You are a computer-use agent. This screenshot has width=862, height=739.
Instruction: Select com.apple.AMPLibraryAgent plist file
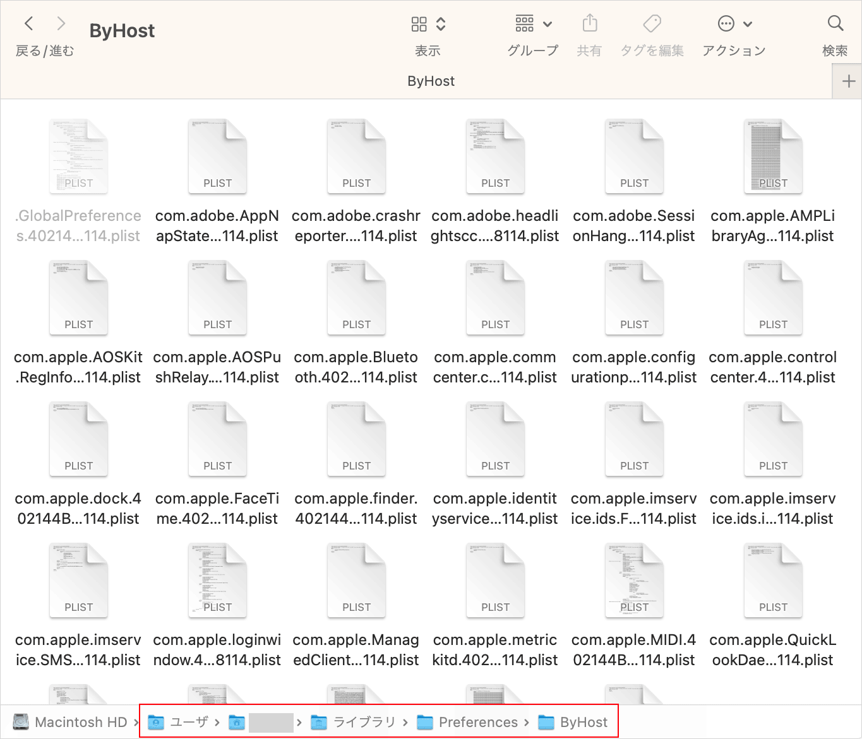(773, 158)
